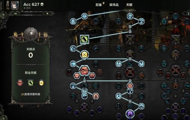190x120 pixels.
Task: Click the character portrait thumbnail at top left
Action: tap(15, 5)
